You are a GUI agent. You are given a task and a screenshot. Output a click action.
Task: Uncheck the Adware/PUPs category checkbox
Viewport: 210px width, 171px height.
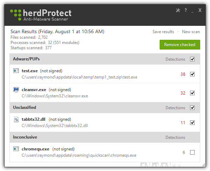192,59
